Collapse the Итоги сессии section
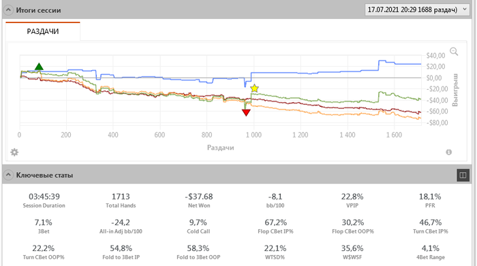The width and height of the screenshot is (477, 266). [x=8, y=10]
